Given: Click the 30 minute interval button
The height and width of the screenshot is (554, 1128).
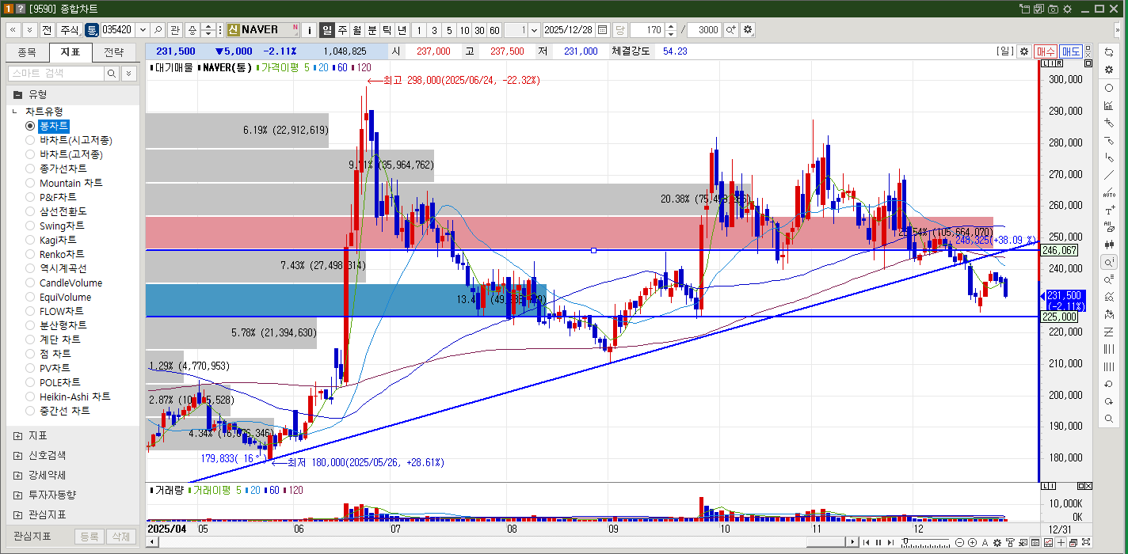Looking at the screenshot, I should pos(479,30).
